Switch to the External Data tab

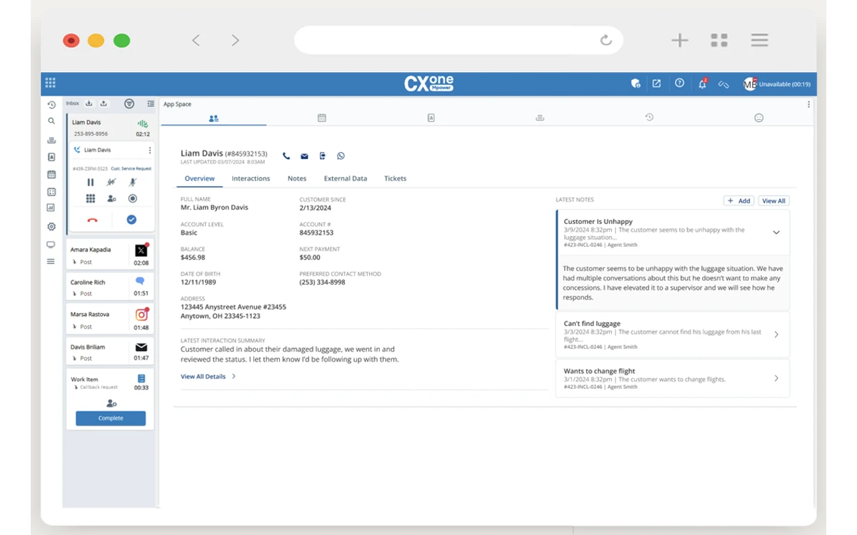point(346,178)
